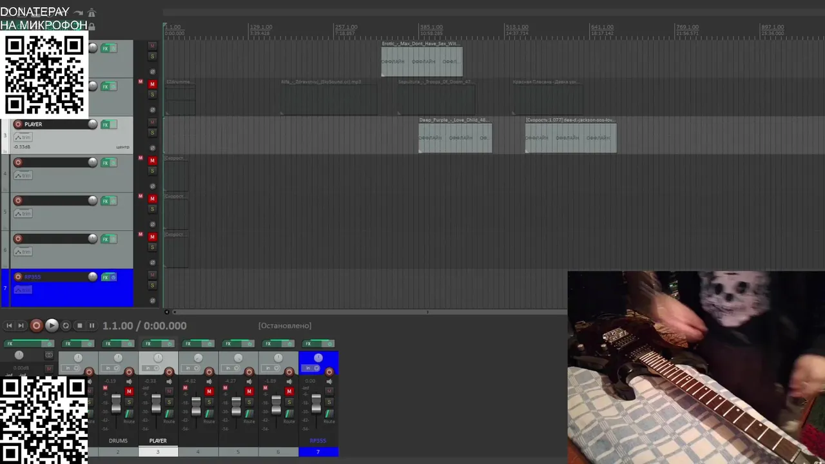The height and width of the screenshot is (464, 825).
Task: Solo PLAYER track in track panel
Action: click(152, 133)
